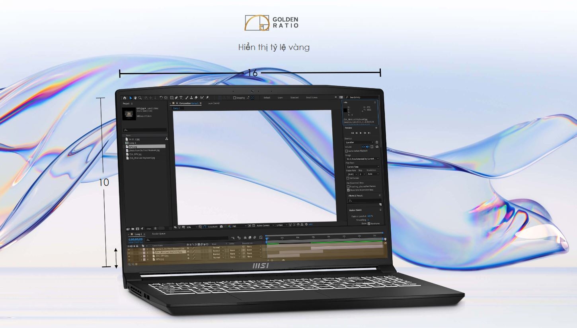This screenshot has height=328, width=577.
Task: Switch to the Standard workspace
Action: point(294,97)
